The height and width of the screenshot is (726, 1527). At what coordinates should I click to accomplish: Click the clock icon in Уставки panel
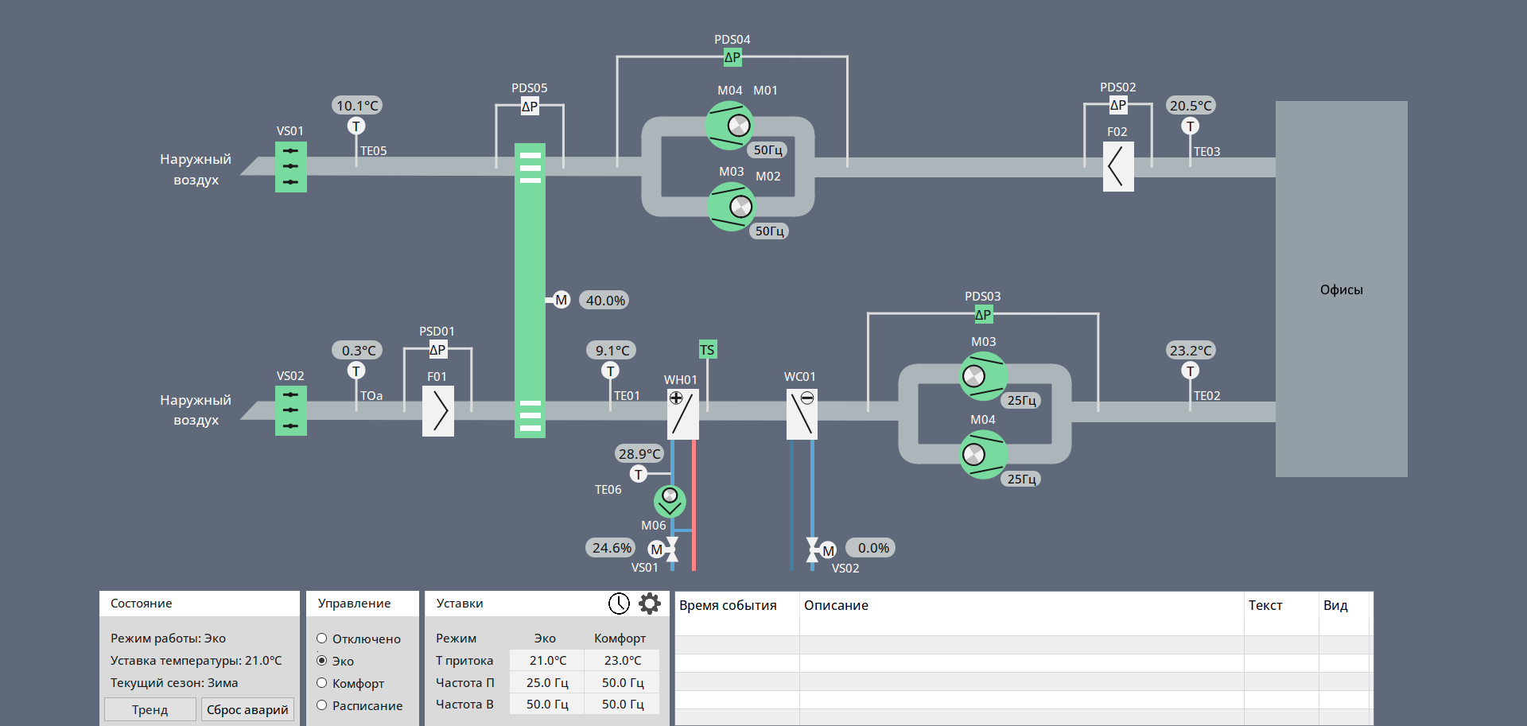pos(619,604)
